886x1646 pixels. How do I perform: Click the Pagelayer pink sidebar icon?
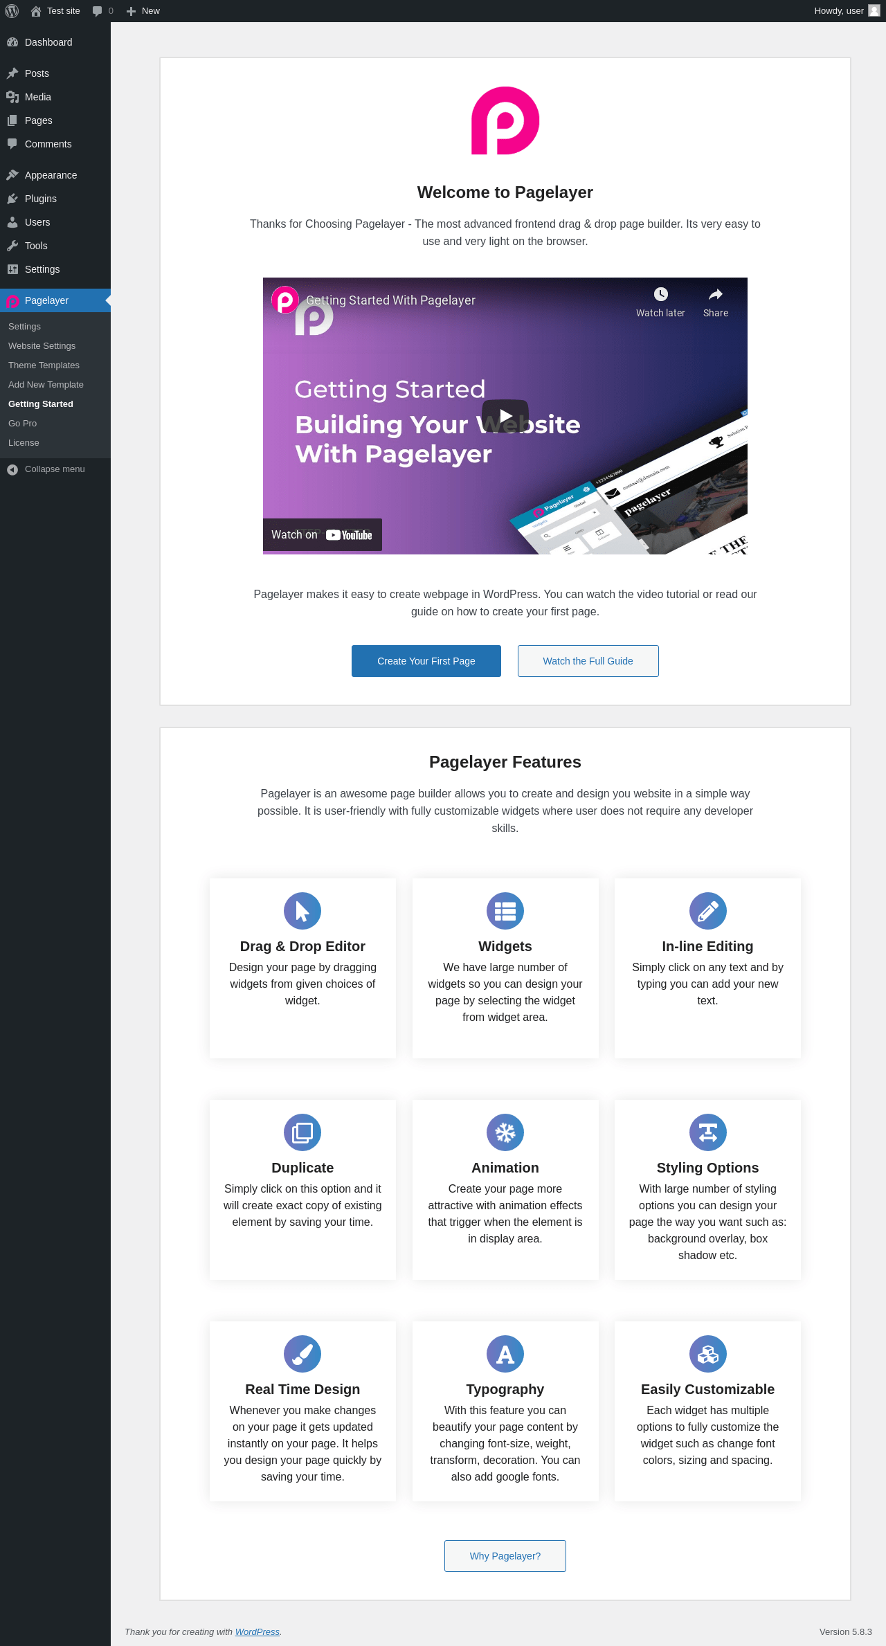point(12,301)
